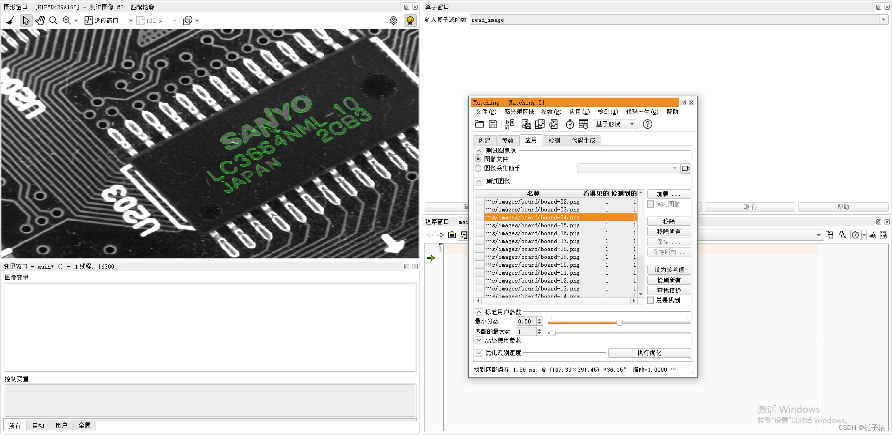The height and width of the screenshot is (435, 892).
Task: Switch to the 创建 tab
Action: tap(485, 140)
